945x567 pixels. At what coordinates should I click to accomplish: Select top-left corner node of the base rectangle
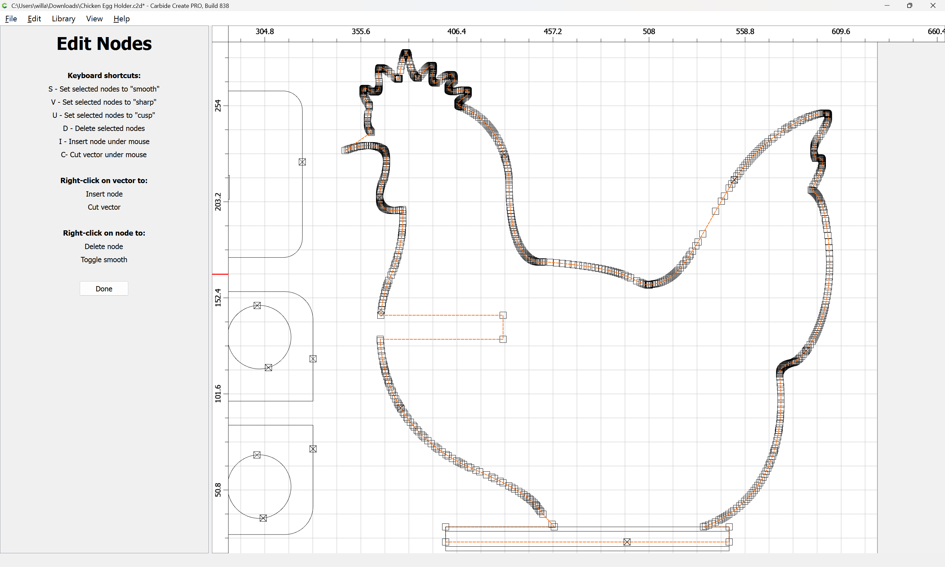445,527
